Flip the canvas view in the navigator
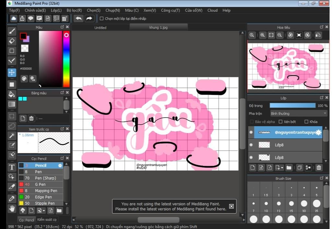 [x=318, y=35]
